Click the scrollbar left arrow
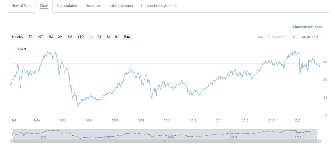 [x=11, y=141]
